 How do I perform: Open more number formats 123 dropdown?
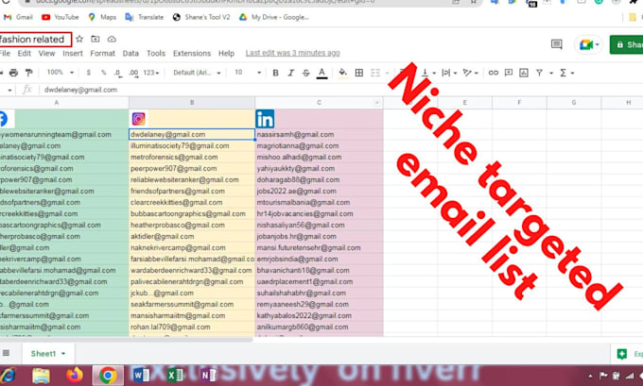(151, 73)
